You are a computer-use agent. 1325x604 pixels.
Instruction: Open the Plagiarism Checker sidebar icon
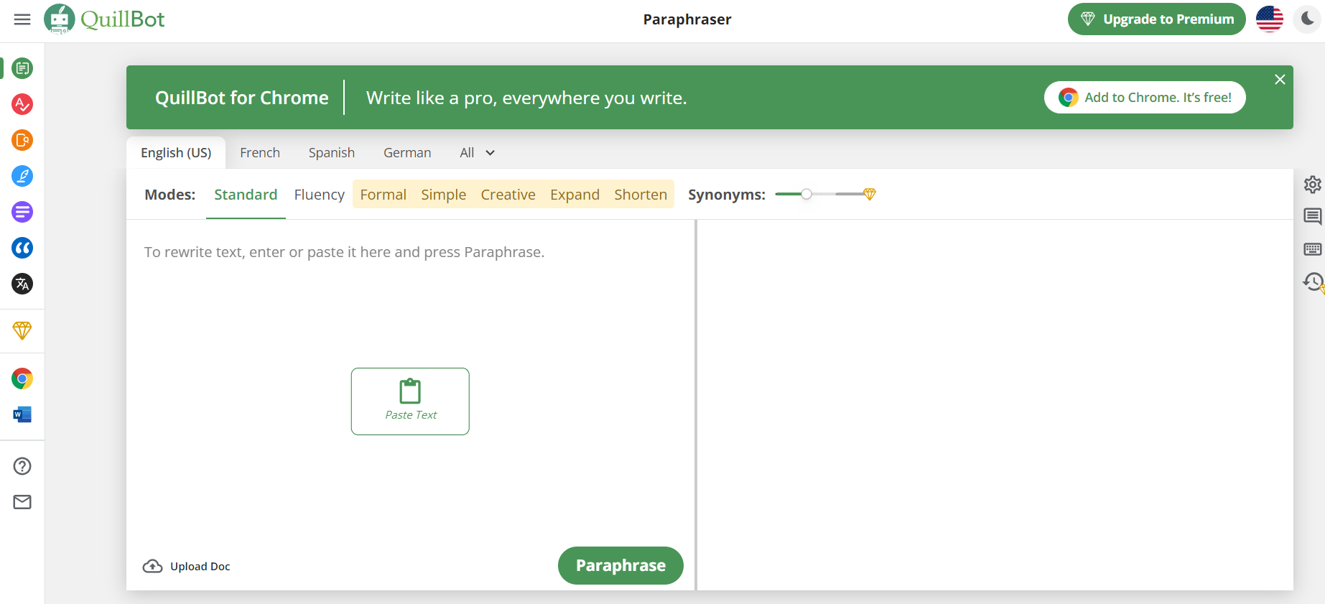(22, 140)
